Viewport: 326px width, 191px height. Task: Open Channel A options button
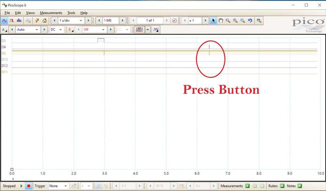coord(4,29)
